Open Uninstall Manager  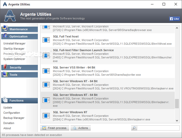coord(15,43)
